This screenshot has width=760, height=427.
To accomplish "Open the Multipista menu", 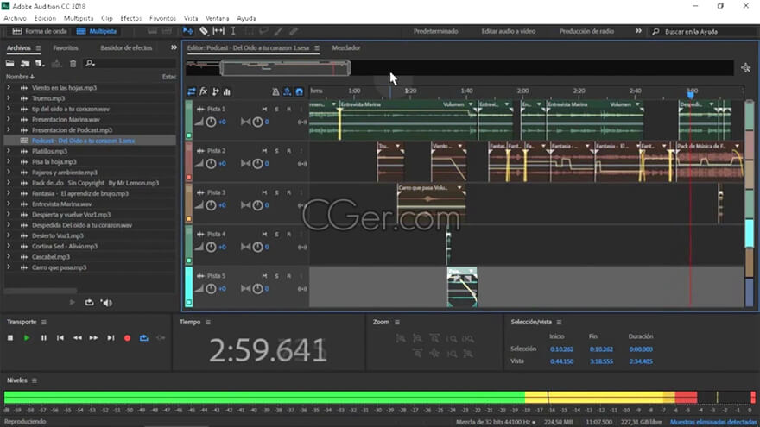I will (x=79, y=18).
